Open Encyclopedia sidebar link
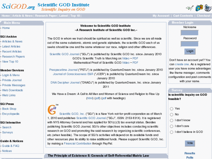Image resolution: width=212 pixels, height=159 pixels. tap(11, 114)
